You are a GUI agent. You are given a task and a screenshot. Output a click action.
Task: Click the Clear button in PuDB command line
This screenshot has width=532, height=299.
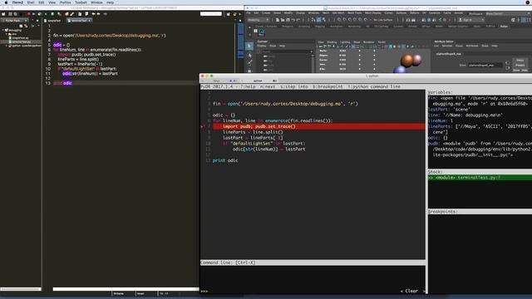411,291
